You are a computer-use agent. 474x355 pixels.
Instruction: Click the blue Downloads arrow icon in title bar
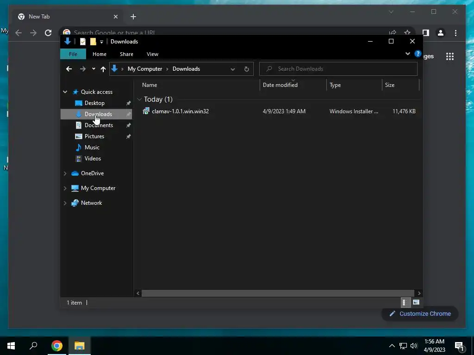[x=68, y=41]
